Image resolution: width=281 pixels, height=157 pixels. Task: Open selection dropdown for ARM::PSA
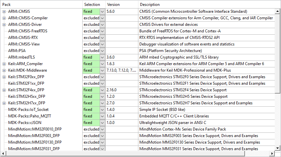click(102, 51)
